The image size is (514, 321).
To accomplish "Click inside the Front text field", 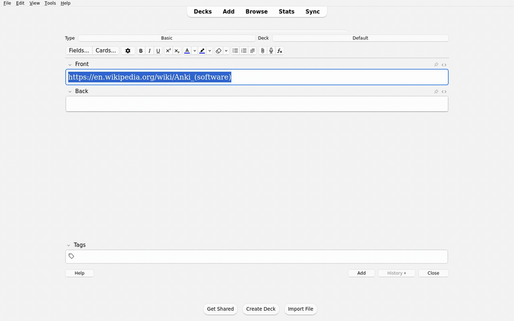I will click(256, 77).
